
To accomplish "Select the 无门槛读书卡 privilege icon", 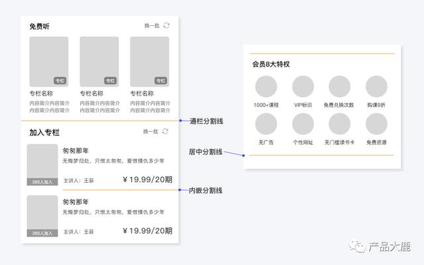I will pos(339,124).
